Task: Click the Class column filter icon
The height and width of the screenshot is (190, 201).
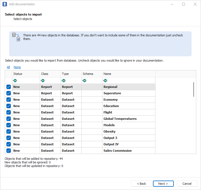Action: (43, 80)
